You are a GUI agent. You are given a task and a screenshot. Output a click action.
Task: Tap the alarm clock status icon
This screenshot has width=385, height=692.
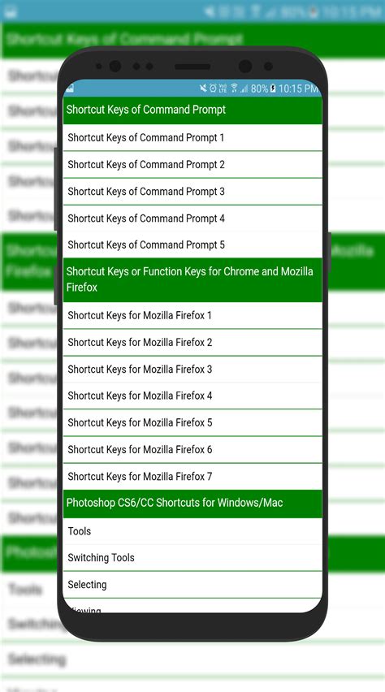point(213,89)
